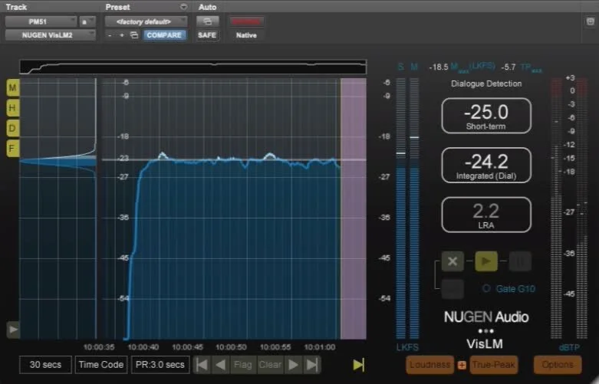
Task: Open the PR:3.0 secs setting
Action: [160, 365]
